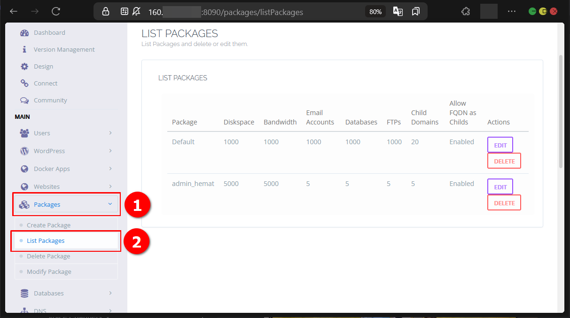Click the Child Domains column header
This screenshot has height=318, width=570.
pos(425,117)
